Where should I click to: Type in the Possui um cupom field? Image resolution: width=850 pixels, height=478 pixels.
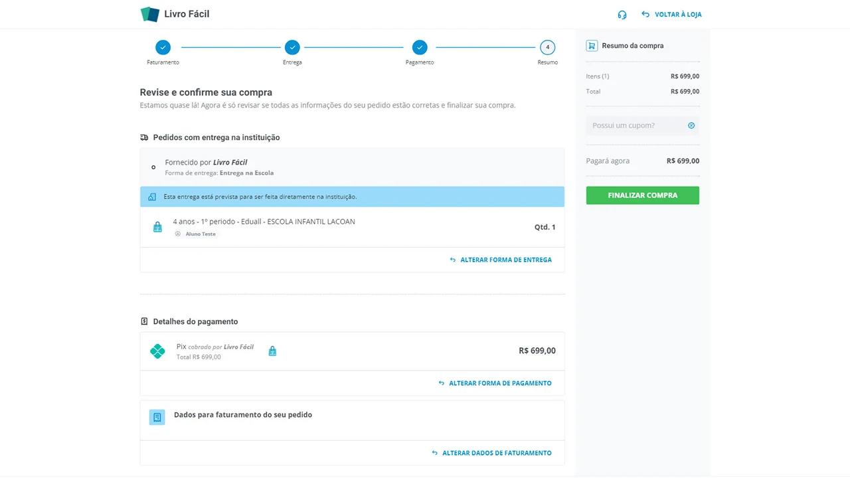point(634,125)
